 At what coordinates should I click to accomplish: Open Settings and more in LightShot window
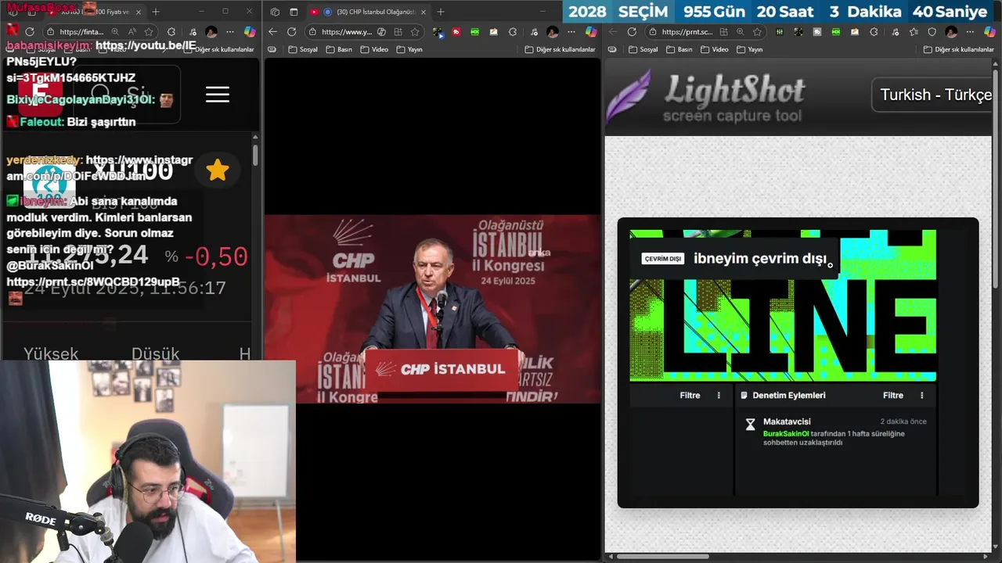pos(971,32)
